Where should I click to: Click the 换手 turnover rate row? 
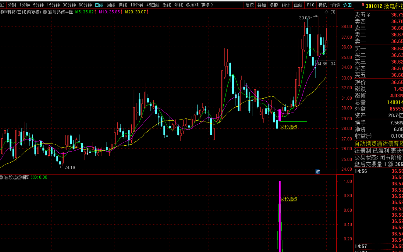pos(378,123)
